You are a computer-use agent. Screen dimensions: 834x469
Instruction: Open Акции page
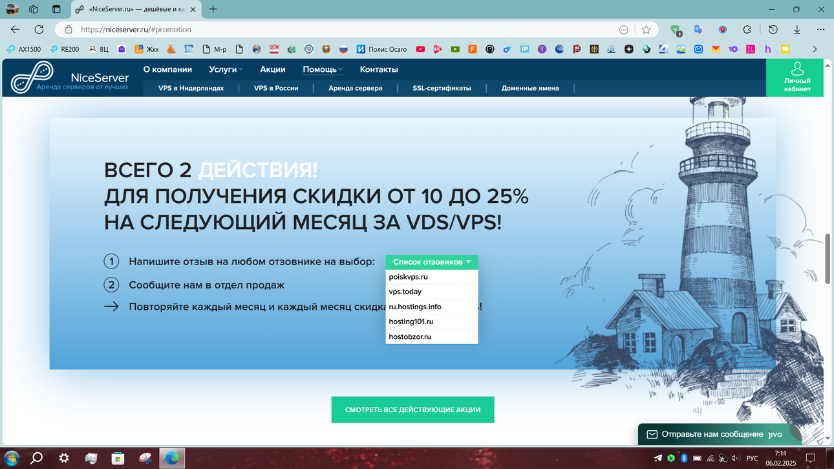[273, 69]
